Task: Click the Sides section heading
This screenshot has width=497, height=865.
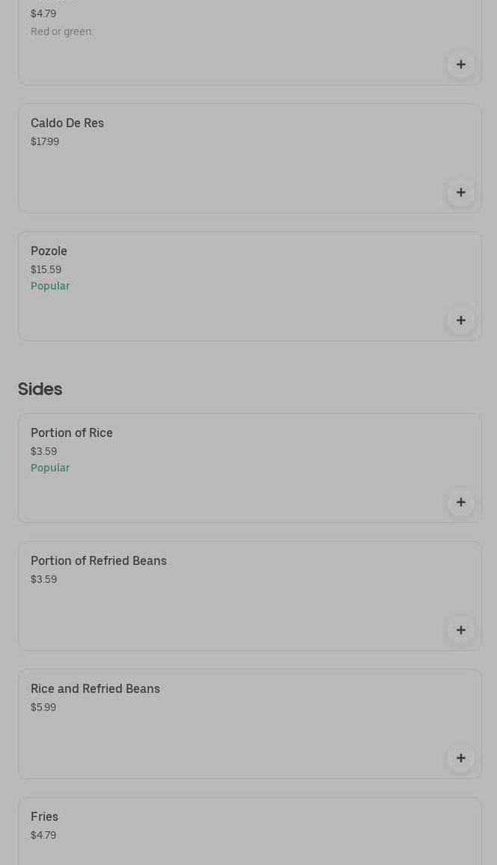Action: point(40,388)
